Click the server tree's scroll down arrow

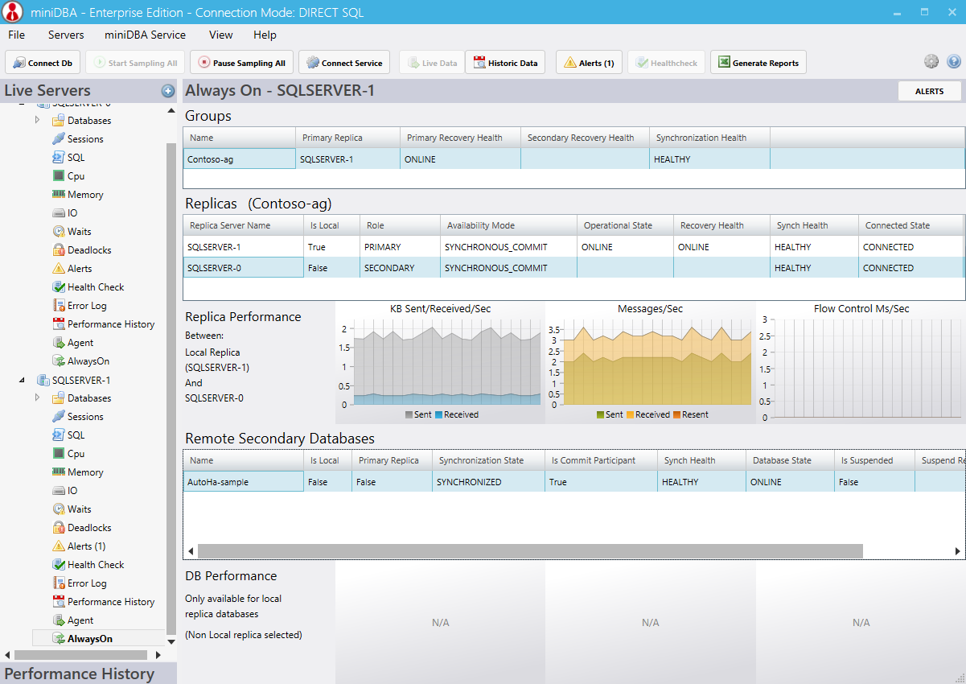coord(171,642)
